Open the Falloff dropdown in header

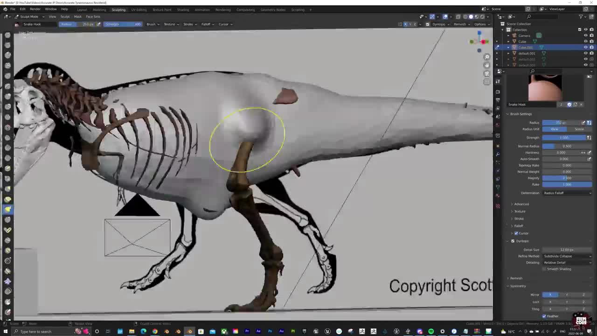point(207,24)
